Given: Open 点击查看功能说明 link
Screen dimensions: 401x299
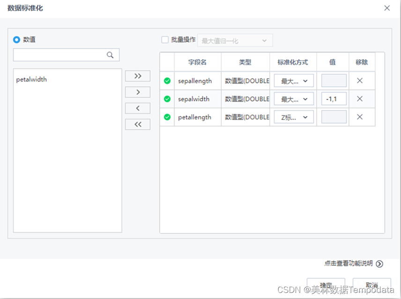Looking at the screenshot, I should (349, 263).
